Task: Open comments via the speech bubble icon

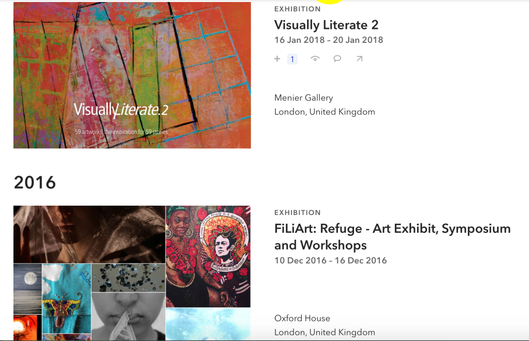Action: coord(337,59)
